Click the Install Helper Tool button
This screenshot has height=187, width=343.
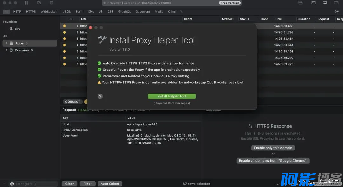[171, 96]
